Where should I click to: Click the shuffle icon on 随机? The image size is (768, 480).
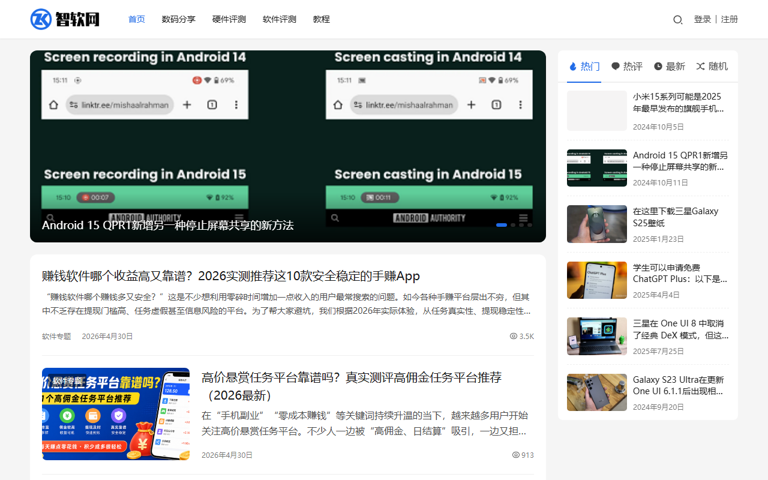pos(700,67)
